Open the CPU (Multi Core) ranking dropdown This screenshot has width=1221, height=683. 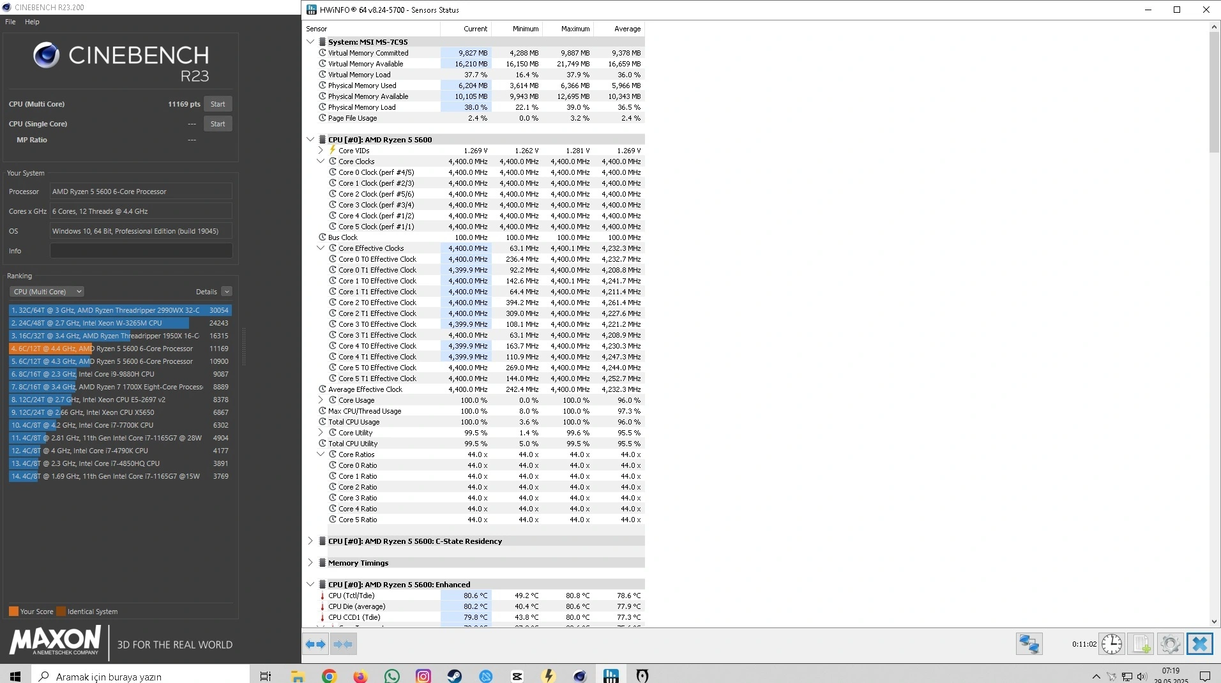point(47,292)
